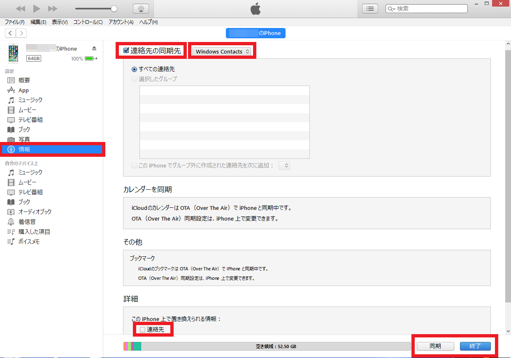Open the ヘルプ(H) menu

click(x=149, y=22)
